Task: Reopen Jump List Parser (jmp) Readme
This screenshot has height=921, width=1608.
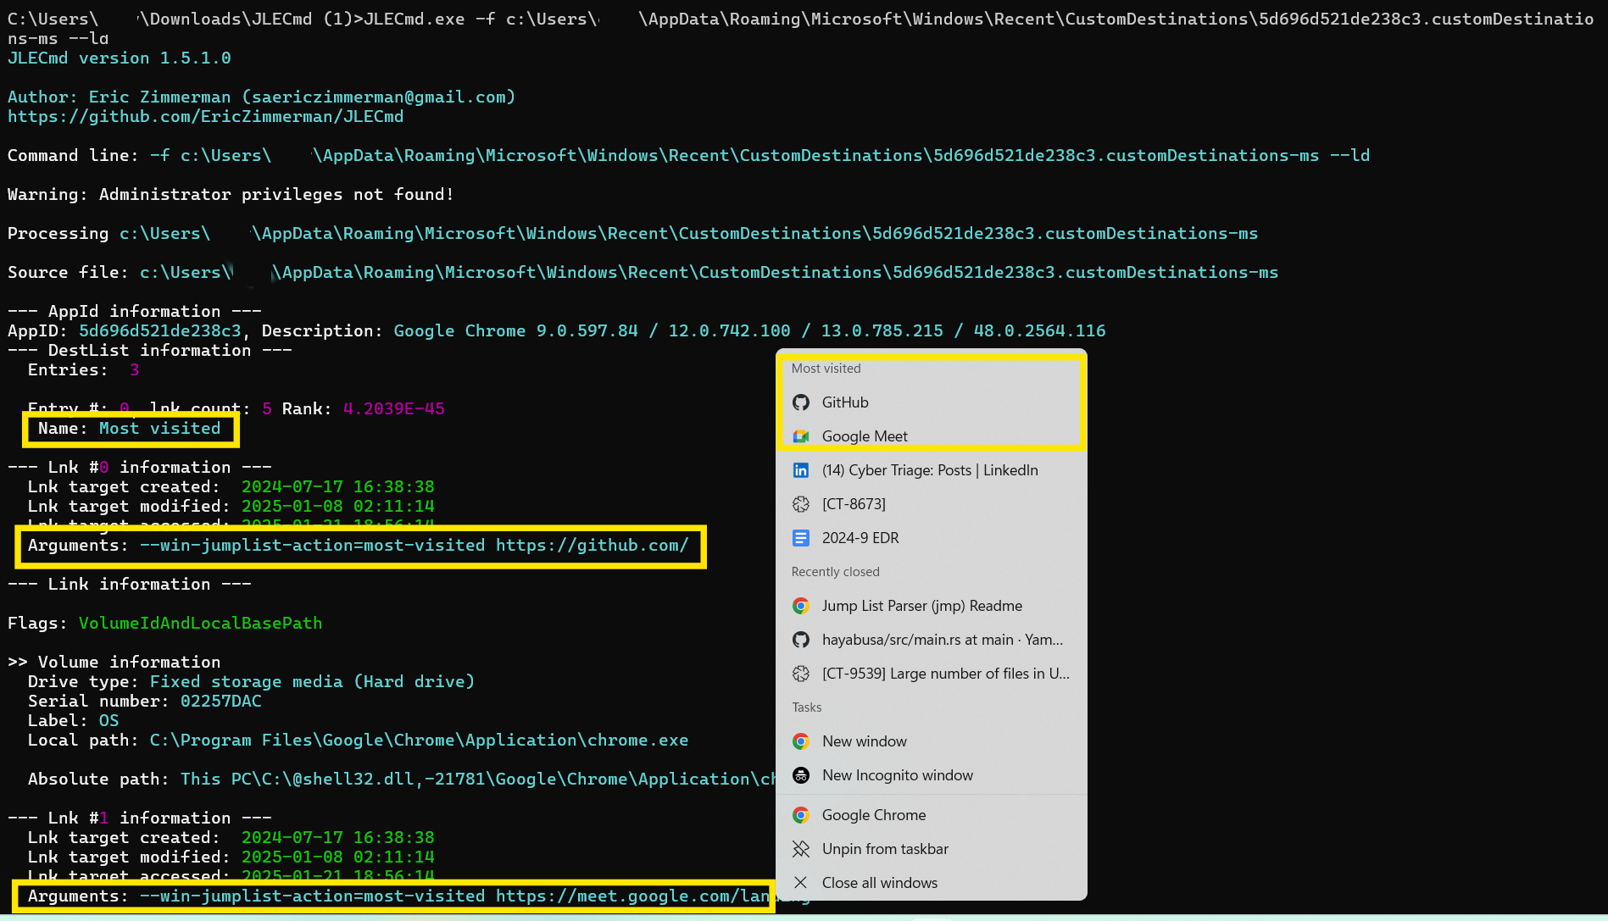Action: click(x=931, y=606)
